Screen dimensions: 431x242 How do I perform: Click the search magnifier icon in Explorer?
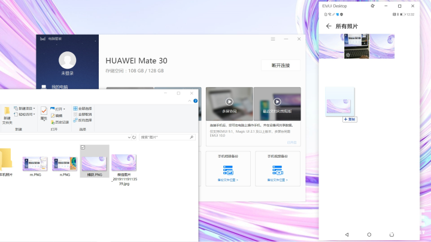[x=192, y=137]
